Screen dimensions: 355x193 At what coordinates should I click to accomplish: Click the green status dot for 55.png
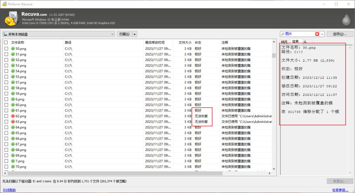pyautogui.click(x=13, y=76)
